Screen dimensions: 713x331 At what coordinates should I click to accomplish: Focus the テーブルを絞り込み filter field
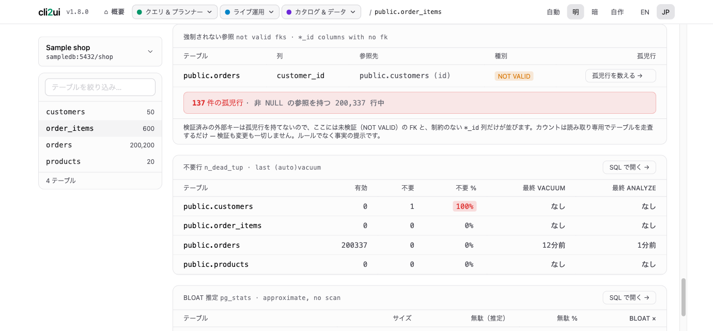pyautogui.click(x=100, y=87)
